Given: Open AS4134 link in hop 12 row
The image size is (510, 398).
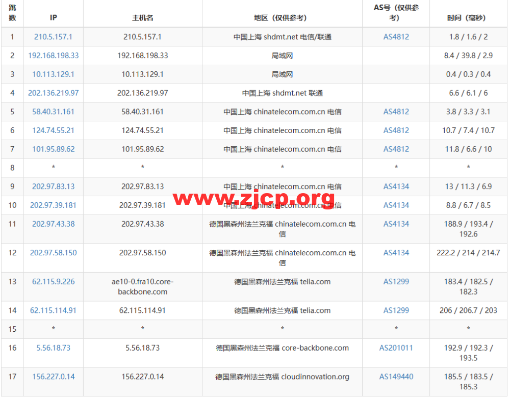Looking at the screenshot, I should click(396, 253).
